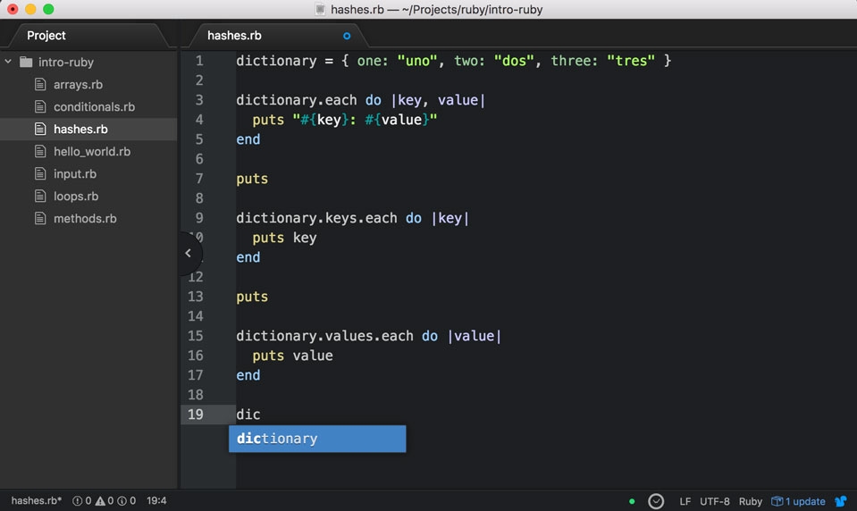Click the blue squirrel icon in status bar
The height and width of the screenshot is (511, 857).
(x=840, y=501)
